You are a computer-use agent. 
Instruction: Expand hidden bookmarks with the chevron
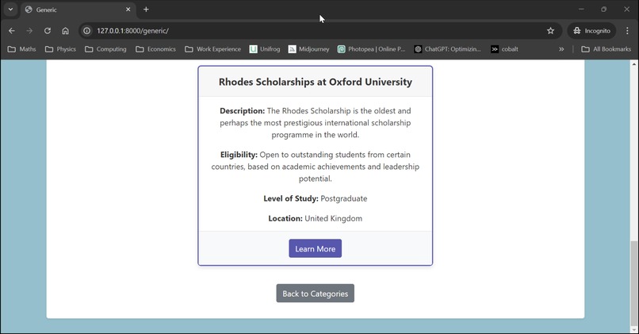(561, 49)
